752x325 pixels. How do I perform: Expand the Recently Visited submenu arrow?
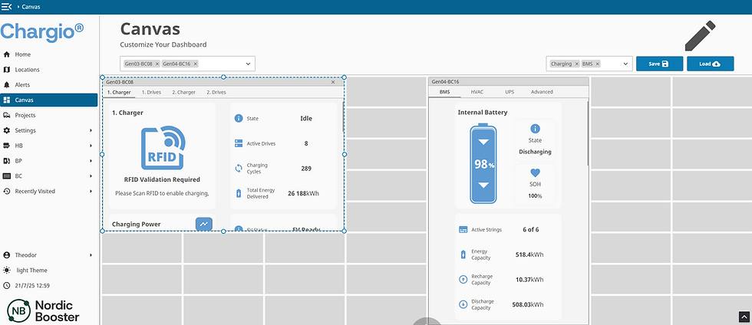click(x=91, y=192)
